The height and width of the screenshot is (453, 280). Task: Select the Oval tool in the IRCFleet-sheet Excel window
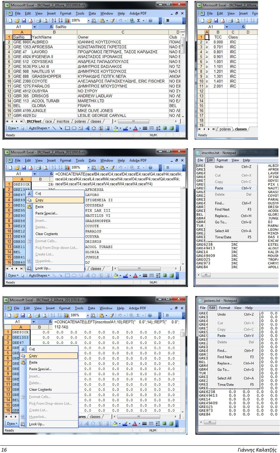(x=74, y=128)
